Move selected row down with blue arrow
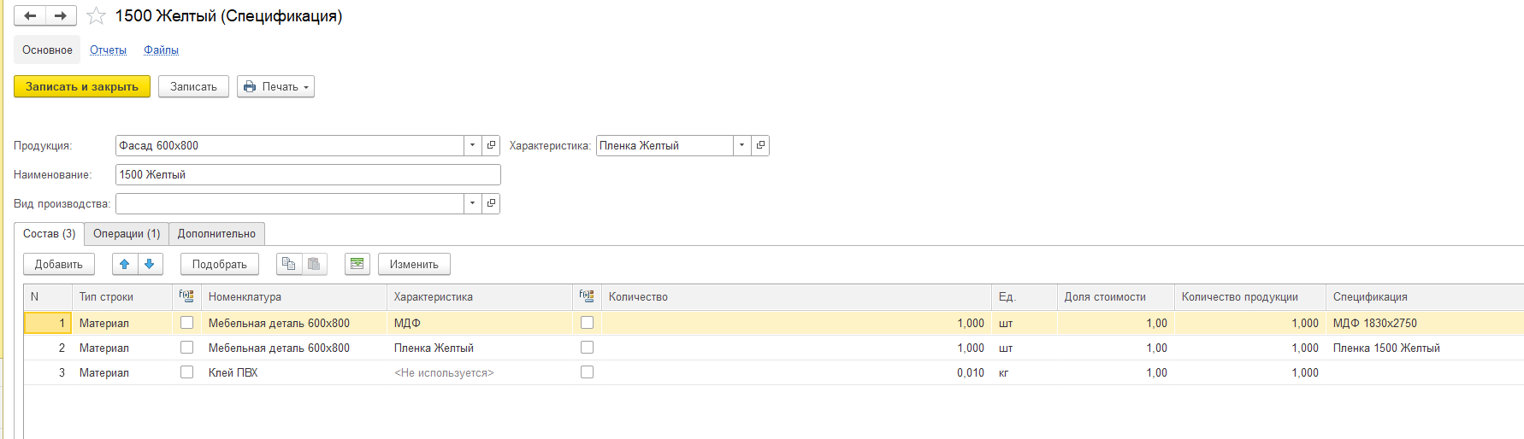1524x439 pixels. [x=150, y=264]
